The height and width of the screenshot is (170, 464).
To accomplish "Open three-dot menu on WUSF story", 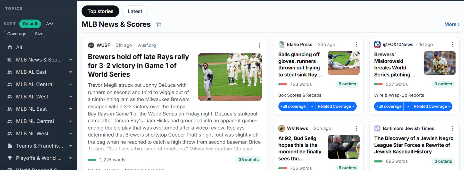I will click(259, 45).
